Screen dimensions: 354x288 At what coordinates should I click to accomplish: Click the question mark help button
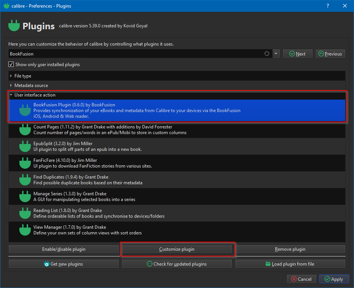point(327,6)
